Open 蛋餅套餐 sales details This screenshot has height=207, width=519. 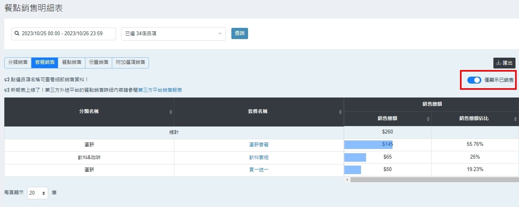[x=259, y=145]
